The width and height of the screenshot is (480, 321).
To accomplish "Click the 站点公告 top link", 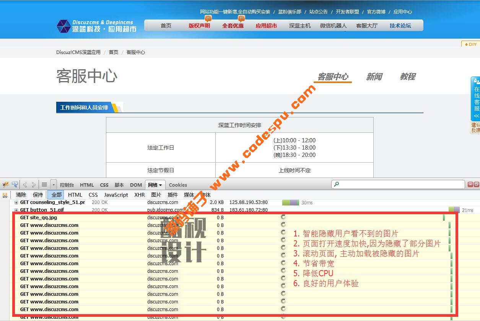I will [319, 12].
